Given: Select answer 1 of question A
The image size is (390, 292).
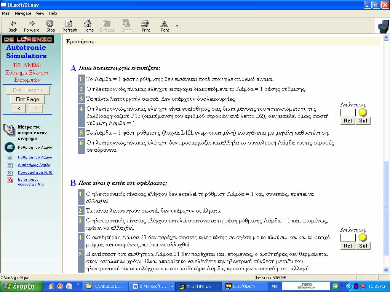Looking at the screenshot, I should 81,79.
